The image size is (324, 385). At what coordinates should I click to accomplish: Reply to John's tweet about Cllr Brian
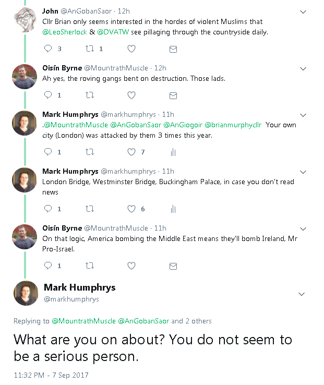point(48,49)
